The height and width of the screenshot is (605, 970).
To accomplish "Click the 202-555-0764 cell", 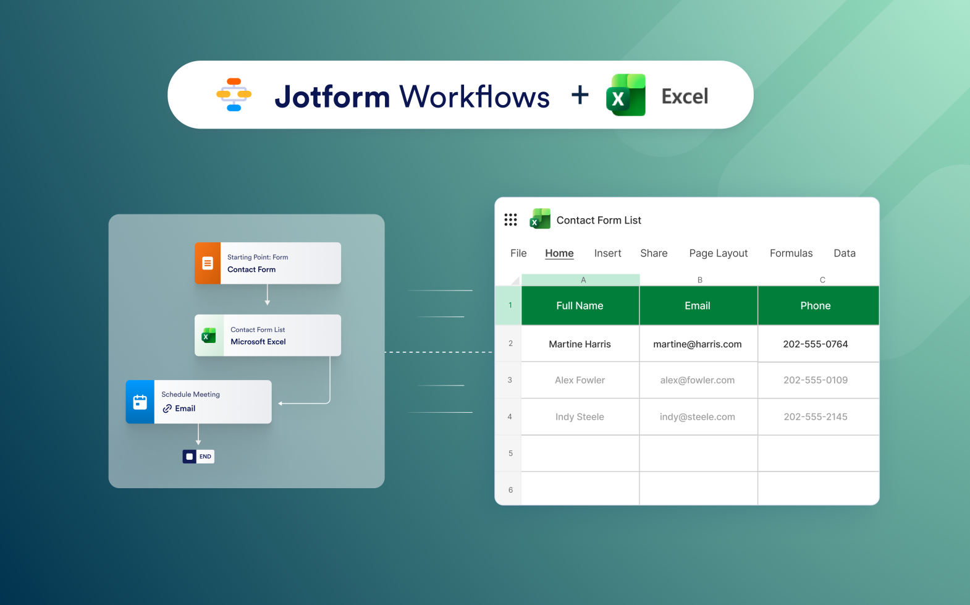I will (x=819, y=344).
